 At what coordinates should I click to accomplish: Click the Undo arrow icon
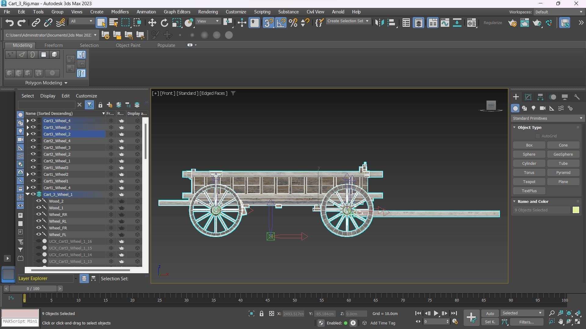10,23
